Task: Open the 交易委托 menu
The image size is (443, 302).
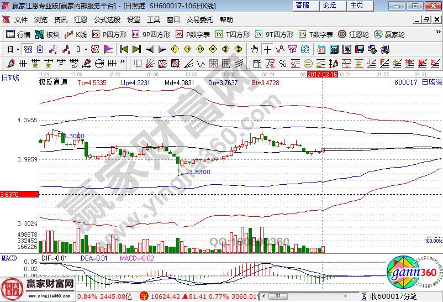Action: [199, 19]
